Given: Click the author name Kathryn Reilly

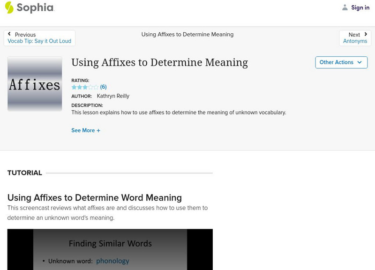Looking at the screenshot, I should coord(113,96).
